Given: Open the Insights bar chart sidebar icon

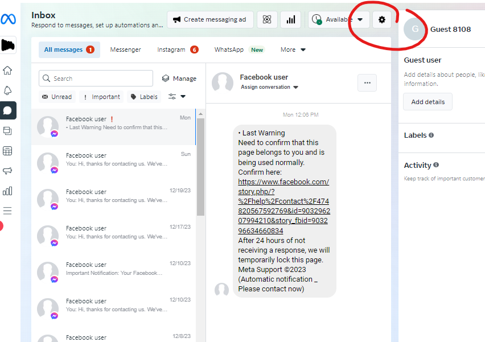Looking at the screenshot, I should click(x=7, y=191).
